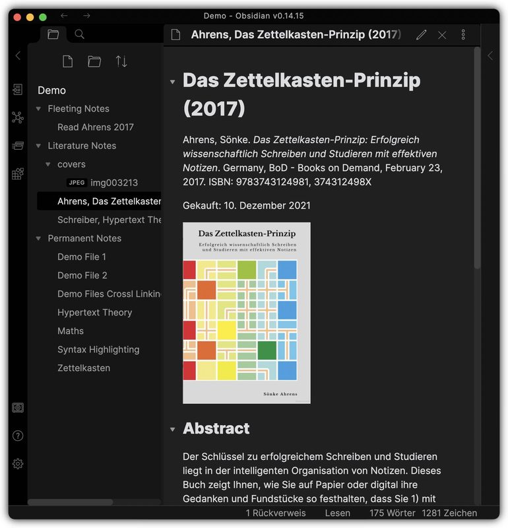Switch to edit mode with the pencil icon
The width and height of the screenshot is (508, 528).
click(421, 35)
